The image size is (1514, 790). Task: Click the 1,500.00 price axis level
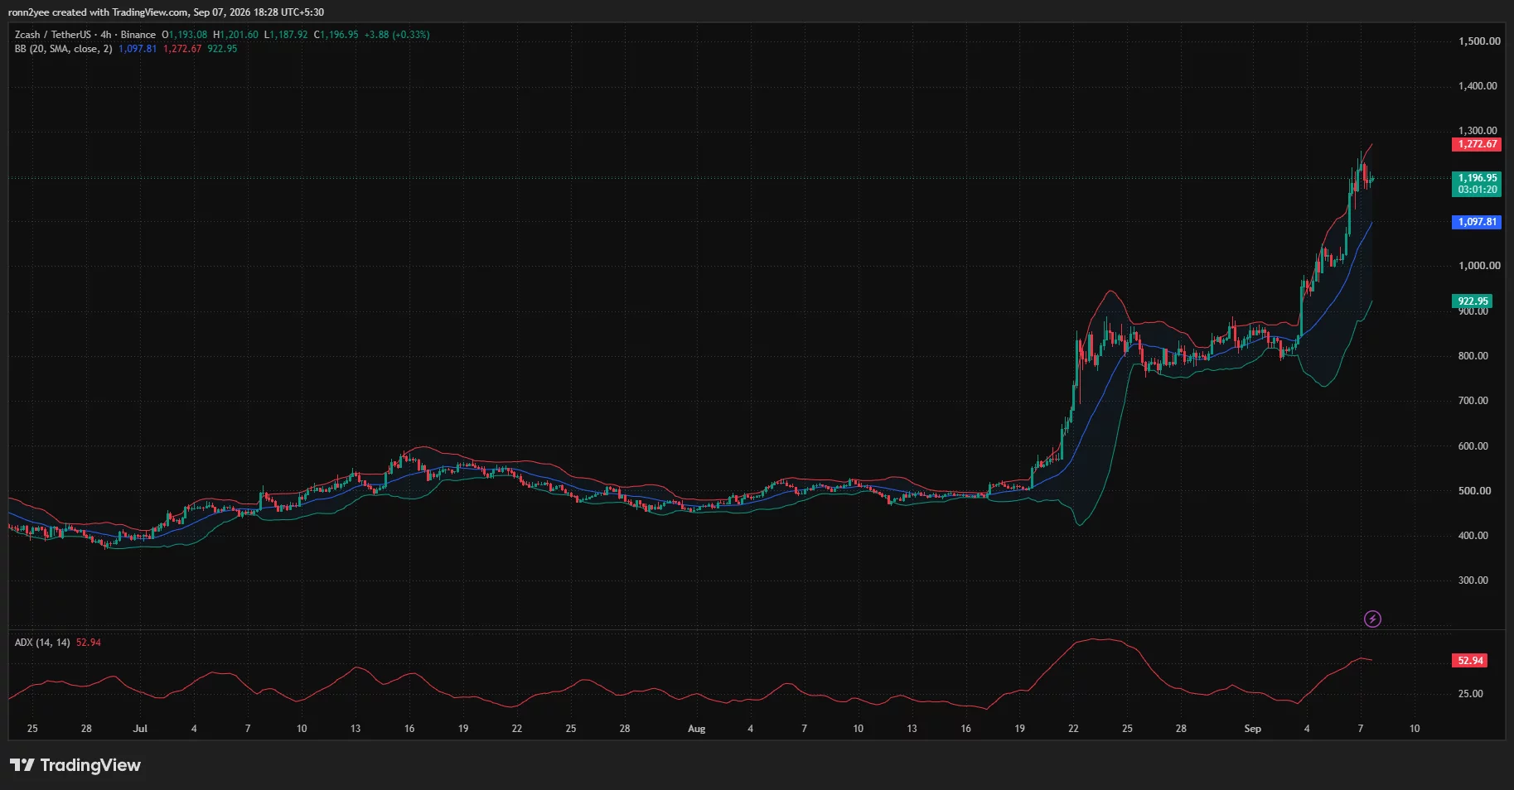click(x=1479, y=41)
